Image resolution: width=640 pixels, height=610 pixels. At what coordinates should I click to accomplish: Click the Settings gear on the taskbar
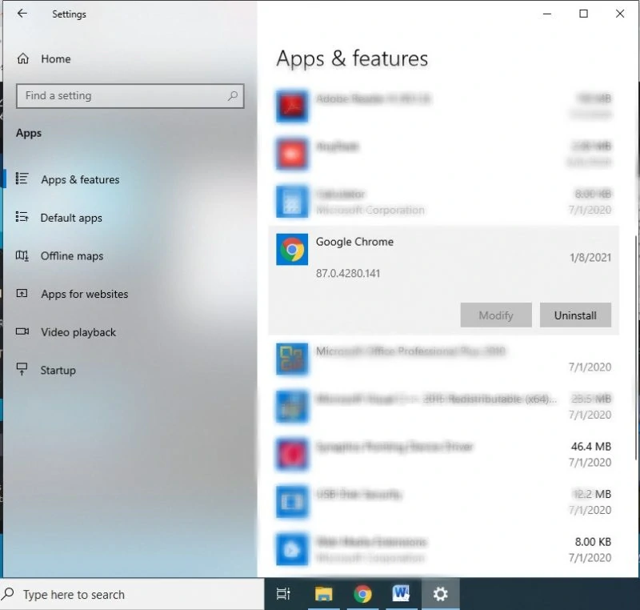click(x=440, y=594)
